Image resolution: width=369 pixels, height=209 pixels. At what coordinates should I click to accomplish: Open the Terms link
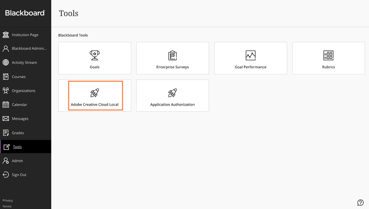[7, 206]
